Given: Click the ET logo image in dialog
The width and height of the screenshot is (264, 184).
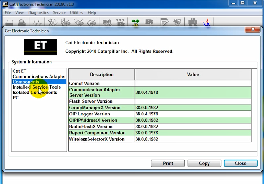Looking at the screenshot, I should pyautogui.click(x=40, y=47).
